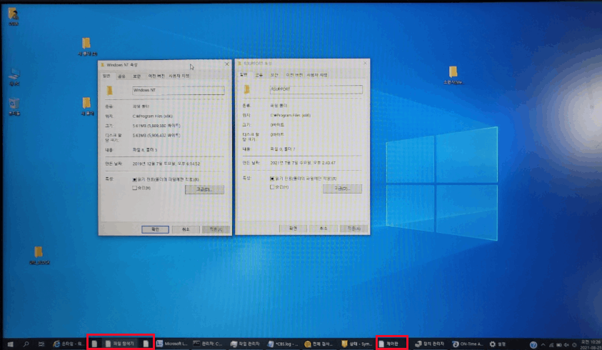The image size is (602, 350).
Task: Switch to the ON-Time A... taskbar item
Action: pyautogui.click(x=467, y=344)
